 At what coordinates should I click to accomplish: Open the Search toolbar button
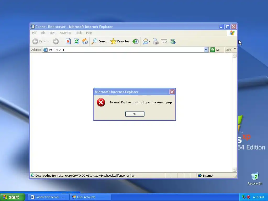pos(99,41)
